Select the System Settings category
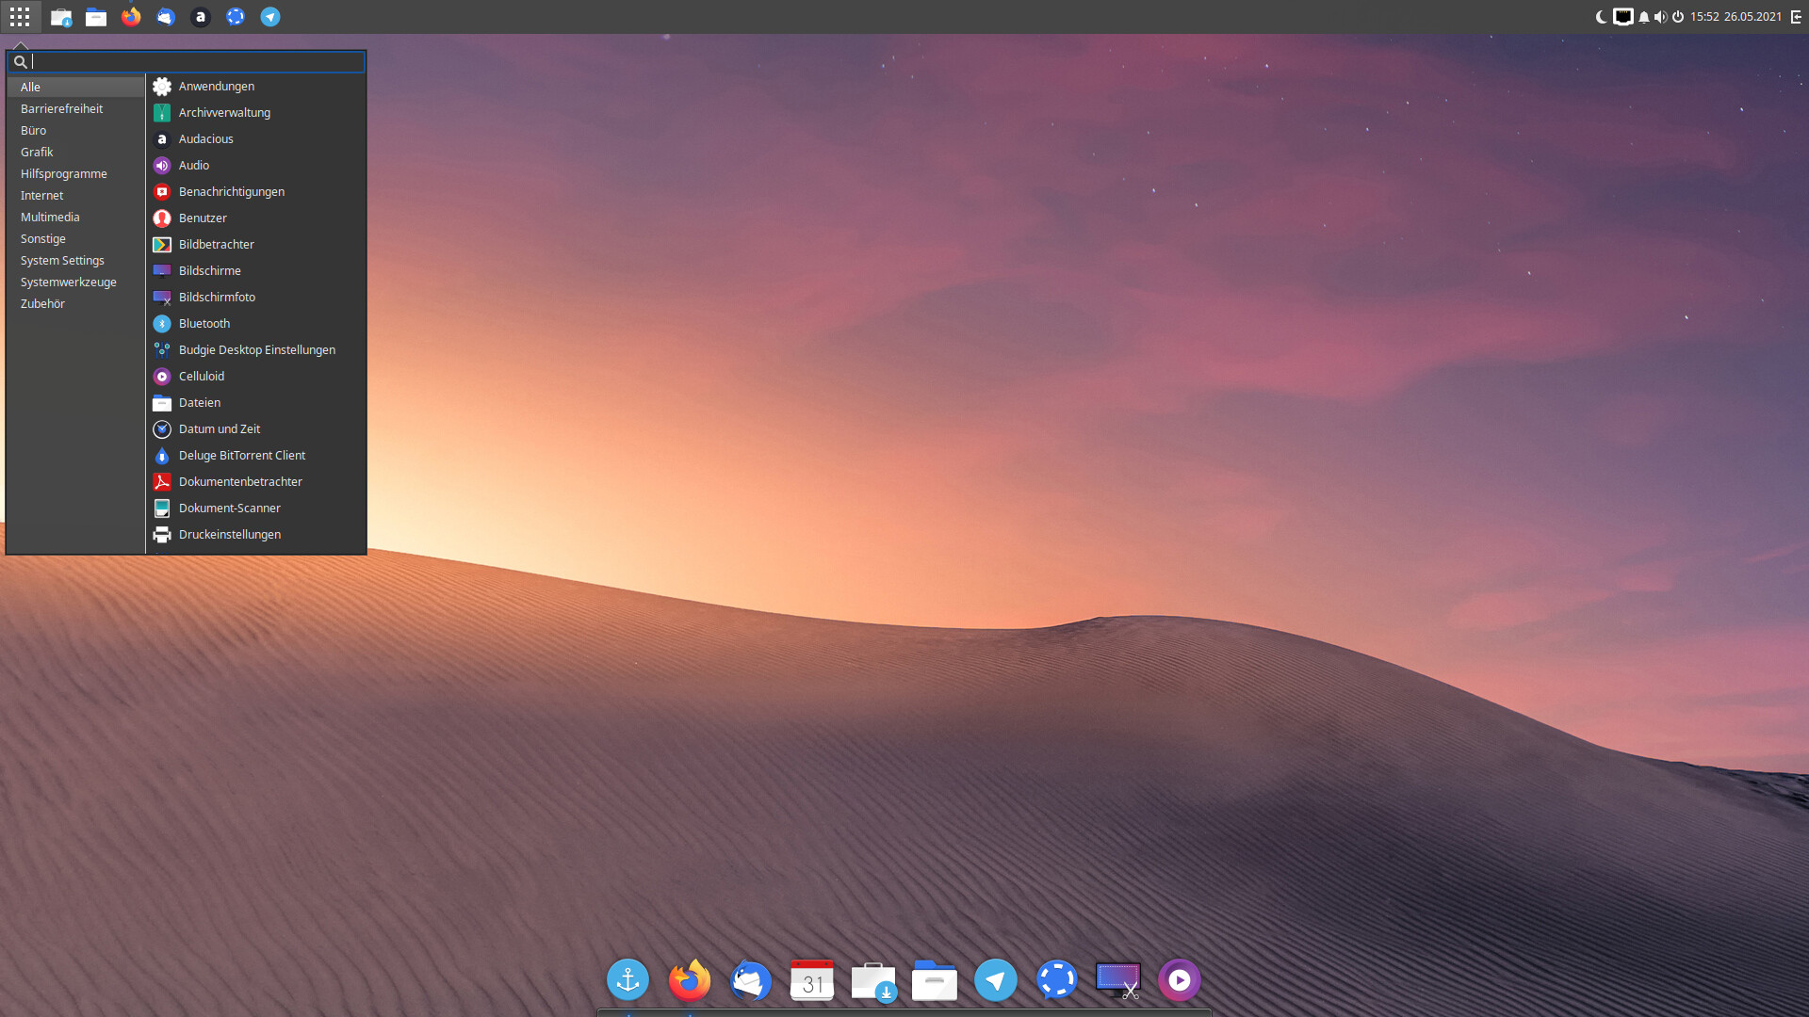Viewport: 1809px width, 1017px height. [75, 260]
